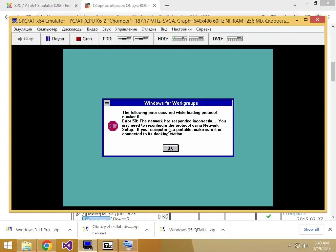Open the Видео menu
This screenshot has height=252, width=336.
click(x=92, y=29)
